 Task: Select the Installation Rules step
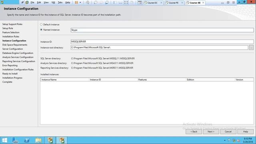coord(11,36)
